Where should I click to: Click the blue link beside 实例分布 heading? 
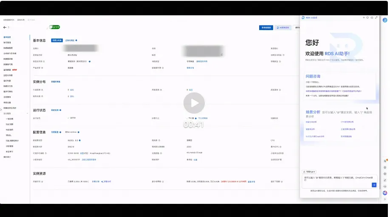click(x=56, y=82)
